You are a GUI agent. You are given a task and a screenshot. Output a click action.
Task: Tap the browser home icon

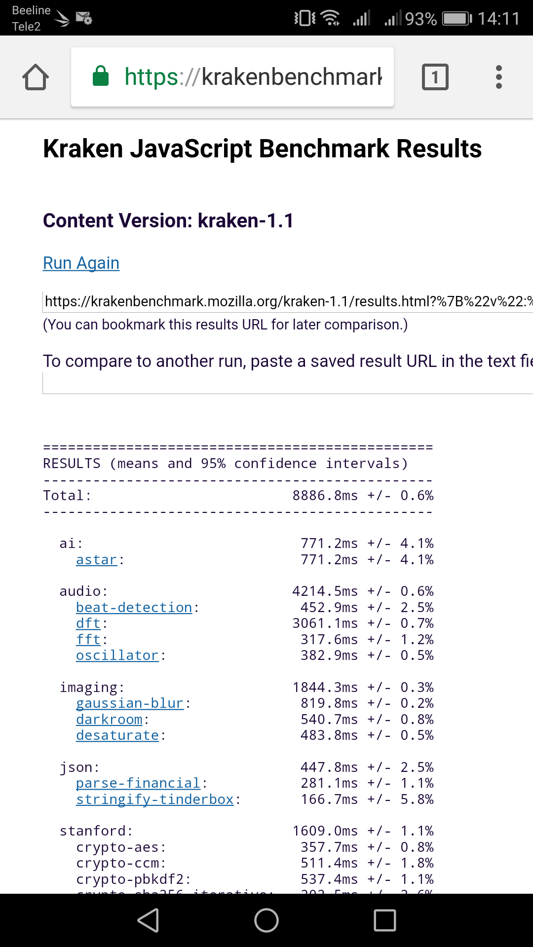36,77
